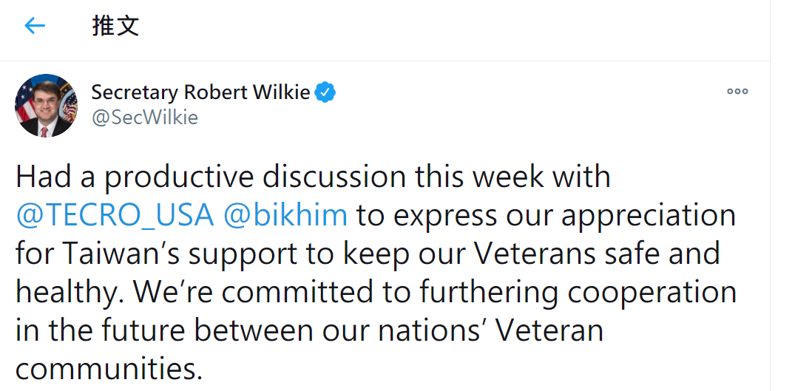Click the tweet's first line of text

[313, 178]
